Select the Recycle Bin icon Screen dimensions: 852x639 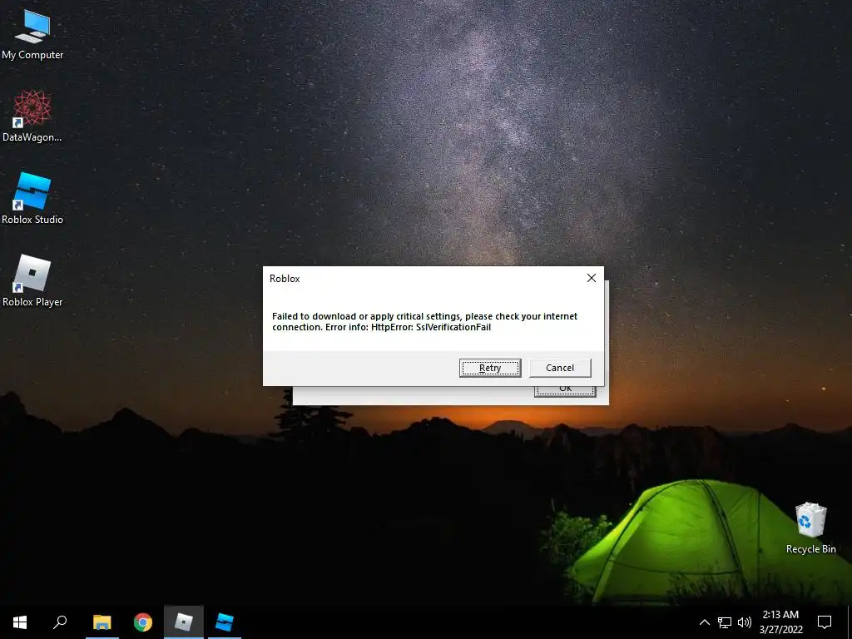[x=810, y=528]
